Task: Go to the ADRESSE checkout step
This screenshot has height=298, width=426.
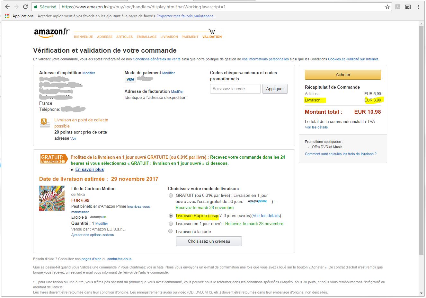Action: click(105, 37)
